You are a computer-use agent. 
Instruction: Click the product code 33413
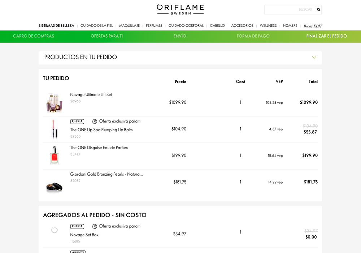[x=75, y=154]
